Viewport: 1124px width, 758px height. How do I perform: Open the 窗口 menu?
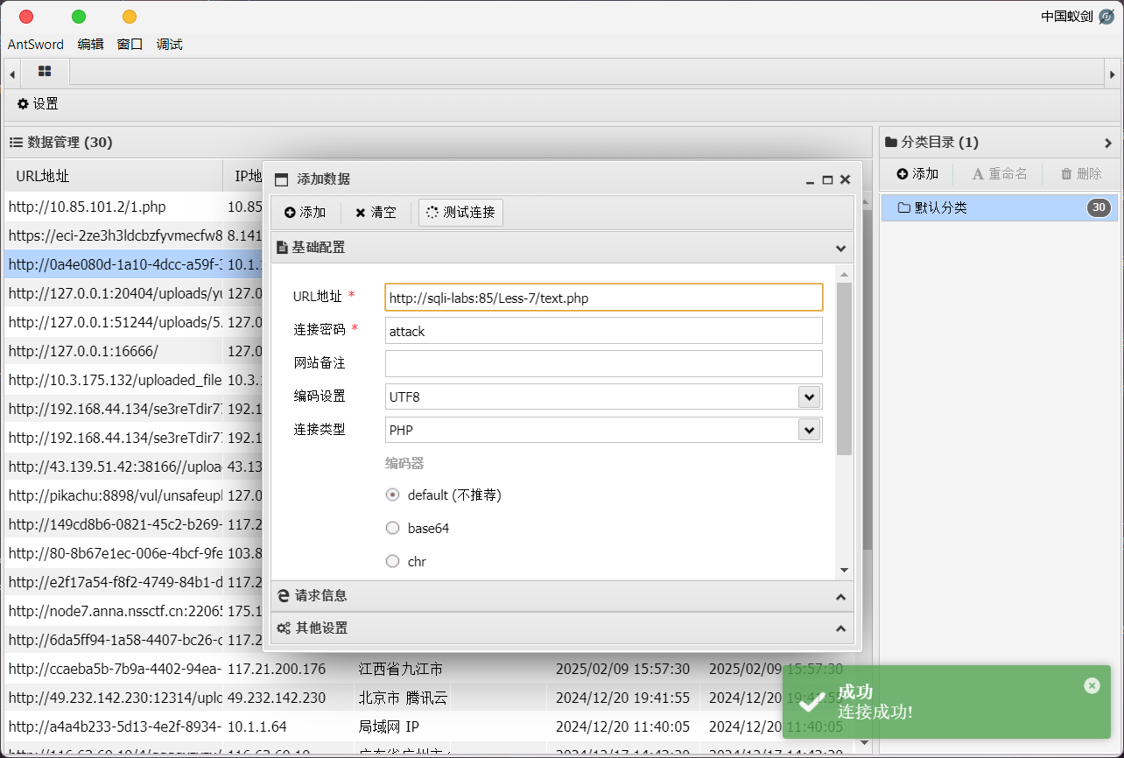(x=130, y=44)
